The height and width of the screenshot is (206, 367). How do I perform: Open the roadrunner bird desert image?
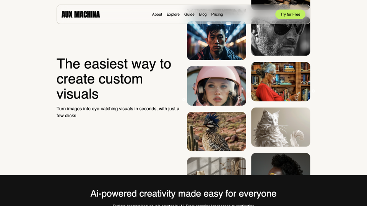(216, 131)
